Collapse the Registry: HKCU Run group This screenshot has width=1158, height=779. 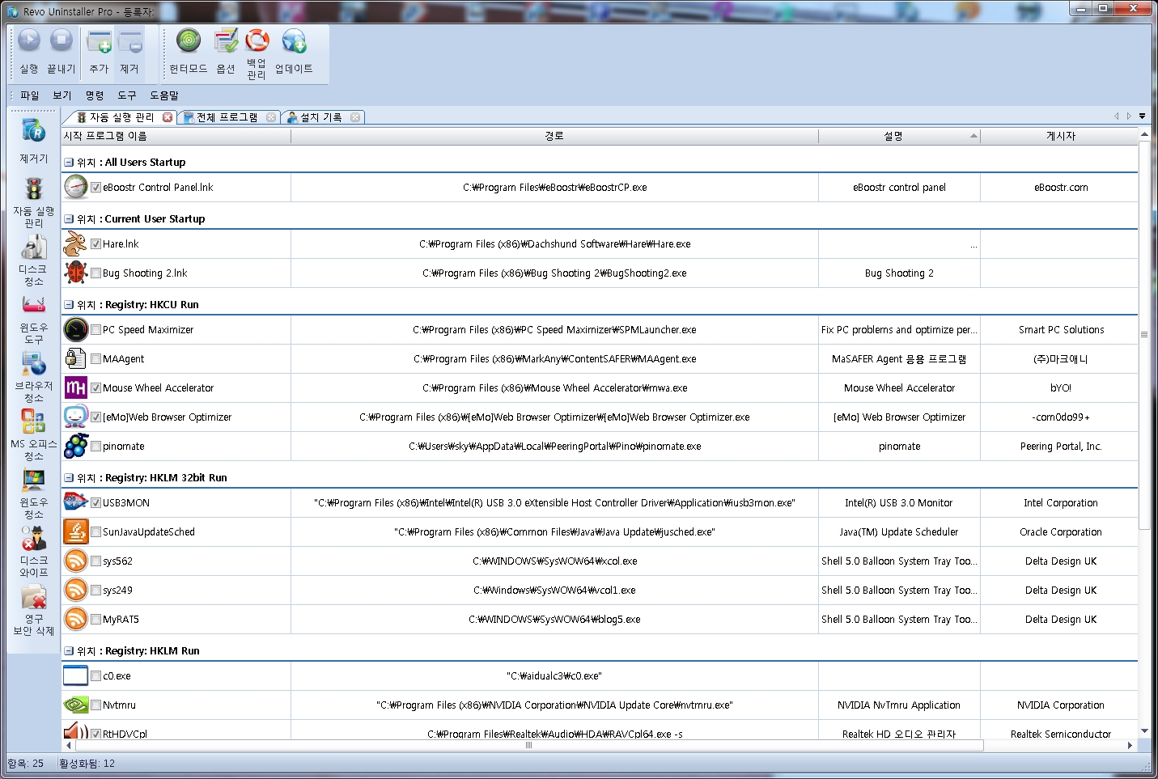[69, 305]
